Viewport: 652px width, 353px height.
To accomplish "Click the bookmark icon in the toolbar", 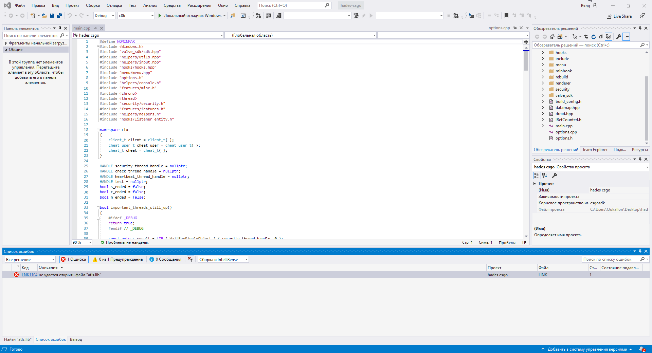I will coord(506,16).
